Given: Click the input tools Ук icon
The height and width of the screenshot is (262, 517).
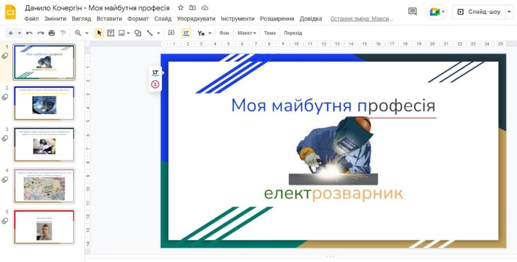Looking at the screenshot, I should tap(201, 33).
